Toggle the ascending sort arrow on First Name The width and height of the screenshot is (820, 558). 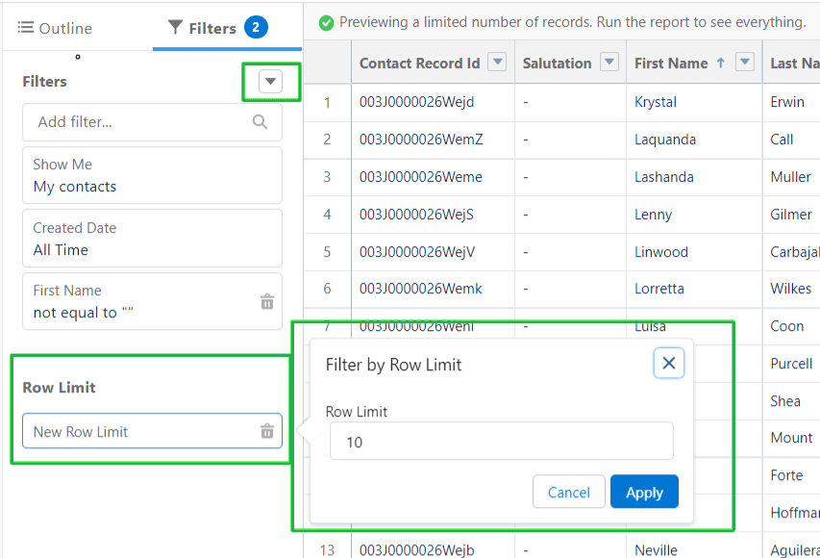click(x=719, y=63)
